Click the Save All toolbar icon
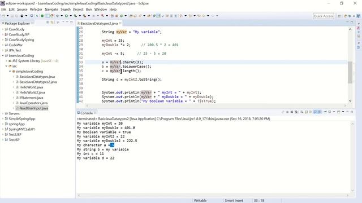This screenshot has height=203, width=362. 16,16
